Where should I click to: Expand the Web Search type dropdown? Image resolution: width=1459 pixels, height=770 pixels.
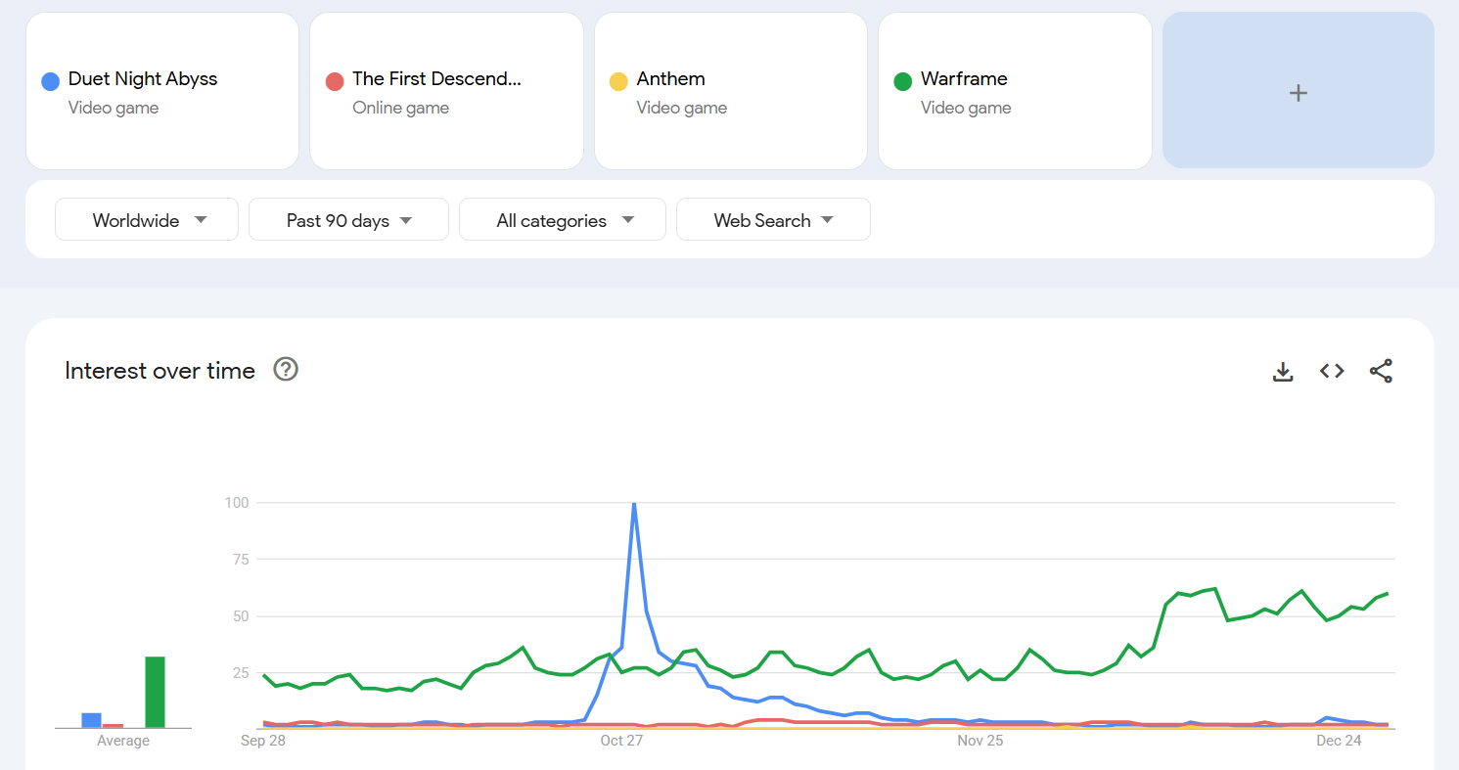773,220
